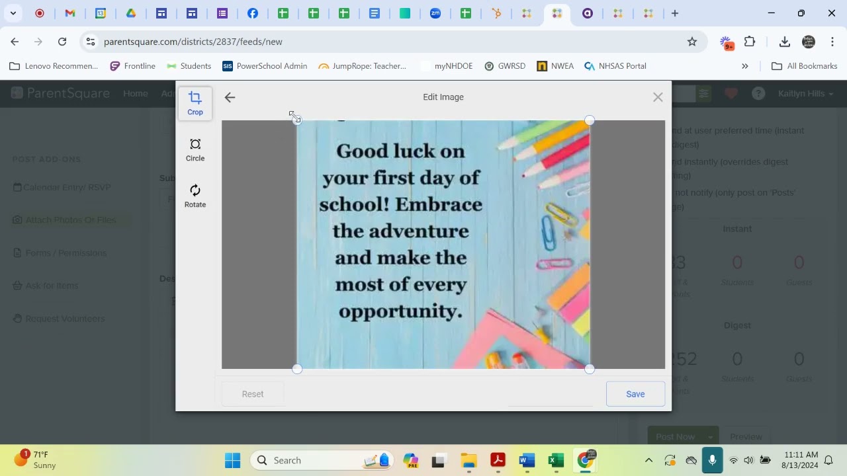Viewport: 847px width, 476px height.
Task: Bookmark this page with the star
Action: (x=692, y=42)
